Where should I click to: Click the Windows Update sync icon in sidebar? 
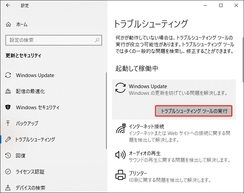[8, 75]
